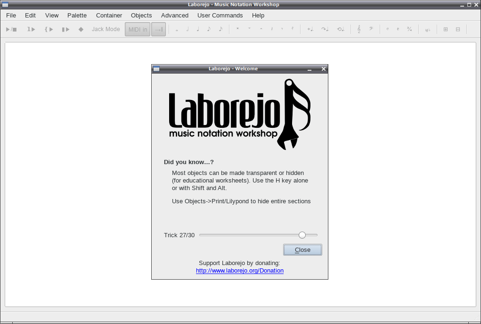Insert a bass clef
This screenshot has height=324, width=481.
tap(371, 29)
